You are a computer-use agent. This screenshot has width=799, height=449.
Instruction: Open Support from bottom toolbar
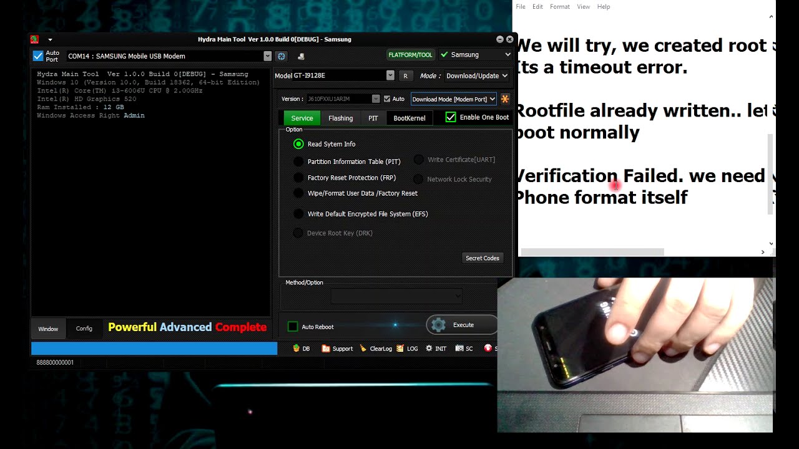point(337,349)
